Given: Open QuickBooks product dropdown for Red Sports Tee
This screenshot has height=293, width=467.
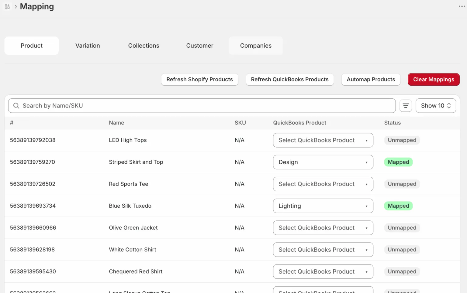Looking at the screenshot, I should click(x=323, y=184).
